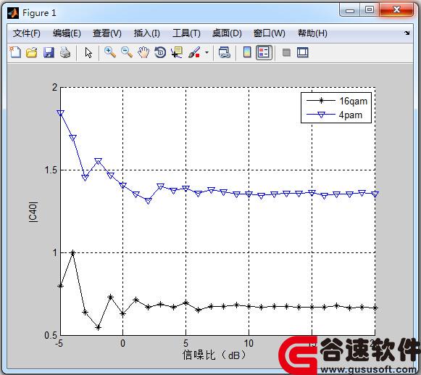Select the Zoom Out magnifier tool
The width and height of the screenshot is (421, 375).
pyautogui.click(x=127, y=52)
